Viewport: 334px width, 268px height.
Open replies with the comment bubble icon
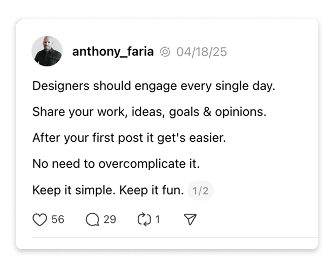[93, 219]
